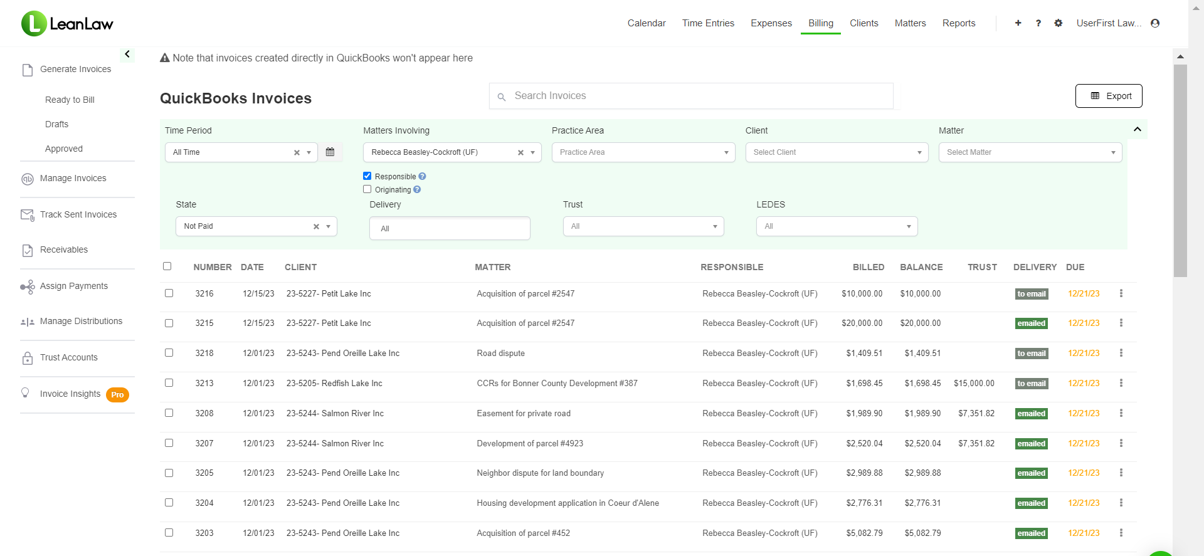This screenshot has height=556, width=1204.
Task: Open row actions menu for invoice 3208
Action: [1121, 413]
